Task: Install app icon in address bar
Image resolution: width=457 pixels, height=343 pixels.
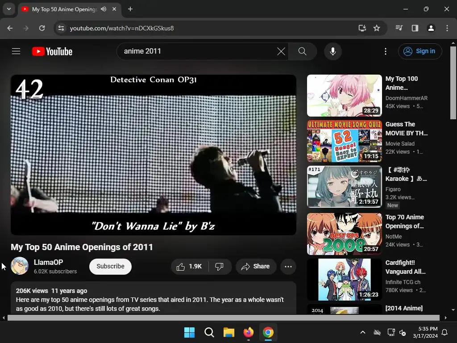Action: [x=362, y=28]
